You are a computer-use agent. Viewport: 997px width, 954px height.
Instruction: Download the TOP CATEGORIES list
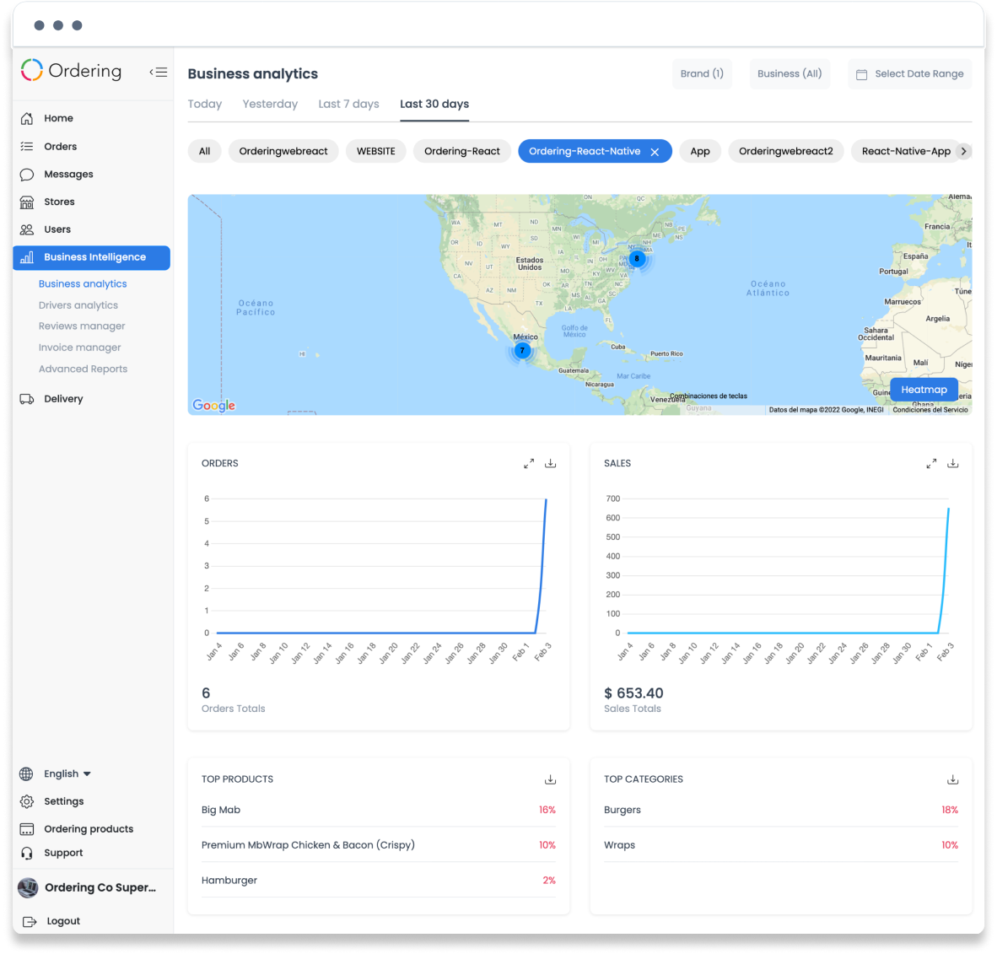coord(952,779)
